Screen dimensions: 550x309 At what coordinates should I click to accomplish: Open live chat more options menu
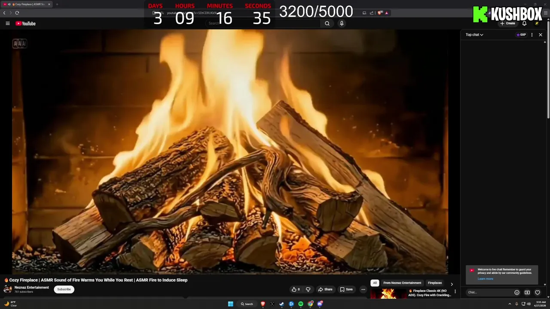click(x=532, y=35)
